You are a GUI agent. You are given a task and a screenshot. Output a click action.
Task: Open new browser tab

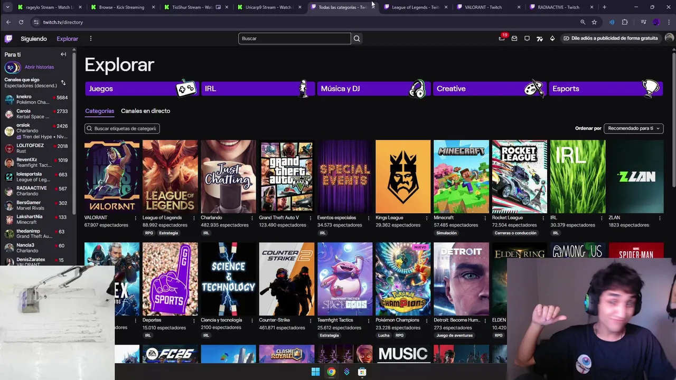(x=604, y=7)
